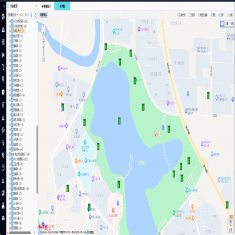Viewport: 235px width, 235px height.
Task: Expand the bottommost visible row in device tree
Action: (10, 228)
